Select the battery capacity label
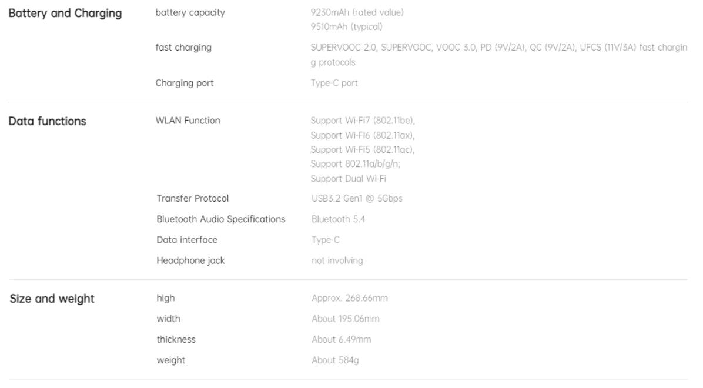The image size is (703, 388). (x=190, y=12)
